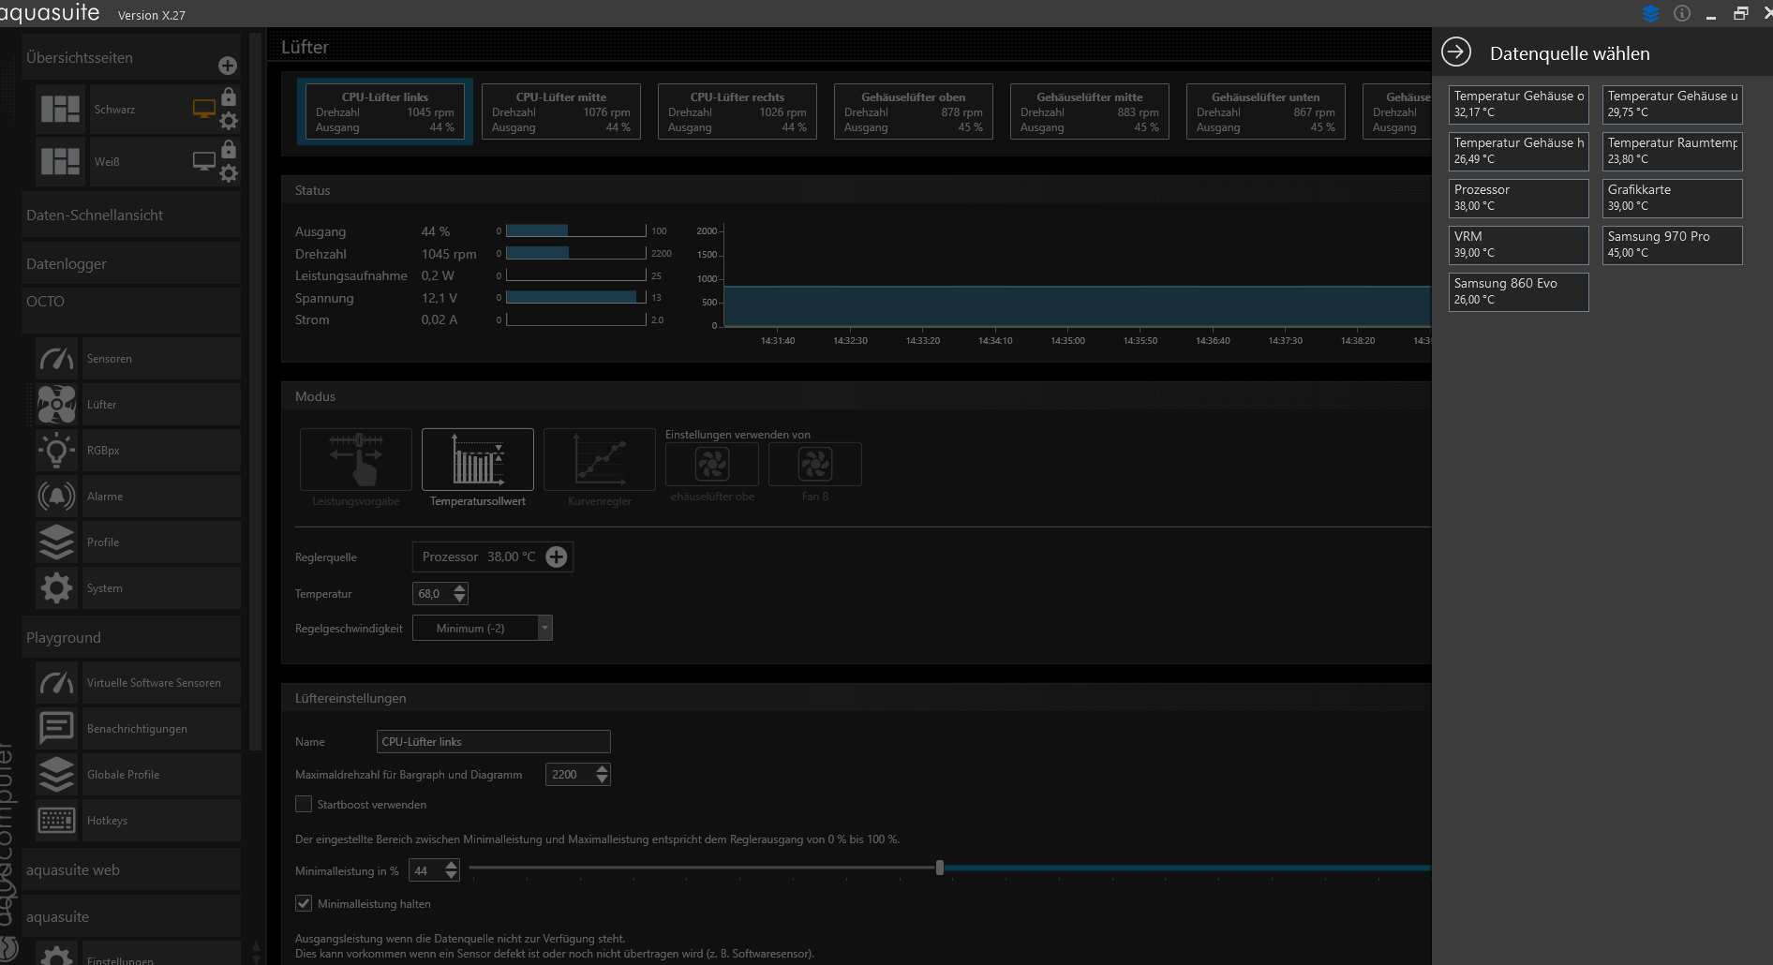Viewport: 1773px width, 965px height.
Task: Uncheck the Minimalleistung halten checkbox
Action: [x=304, y=904]
